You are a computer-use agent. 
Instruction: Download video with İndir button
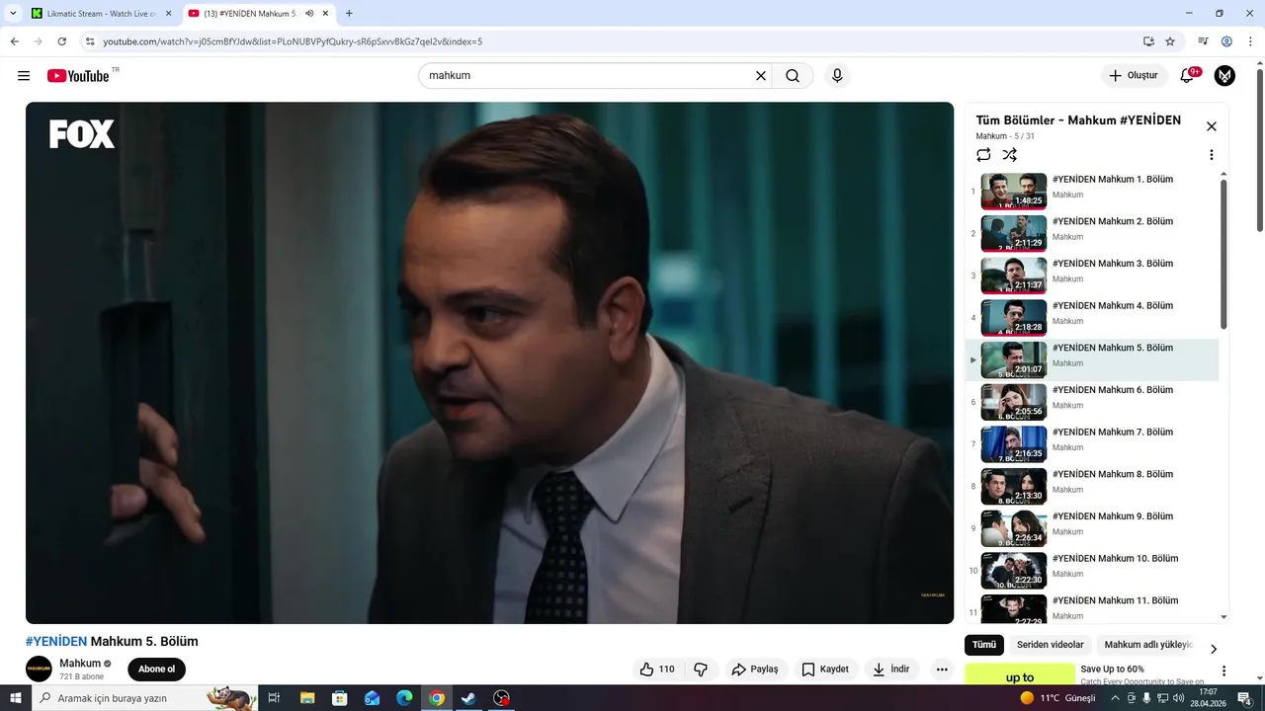(x=890, y=670)
